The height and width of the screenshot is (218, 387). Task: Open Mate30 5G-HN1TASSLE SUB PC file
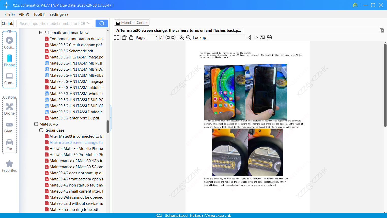(x=74, y=100)
